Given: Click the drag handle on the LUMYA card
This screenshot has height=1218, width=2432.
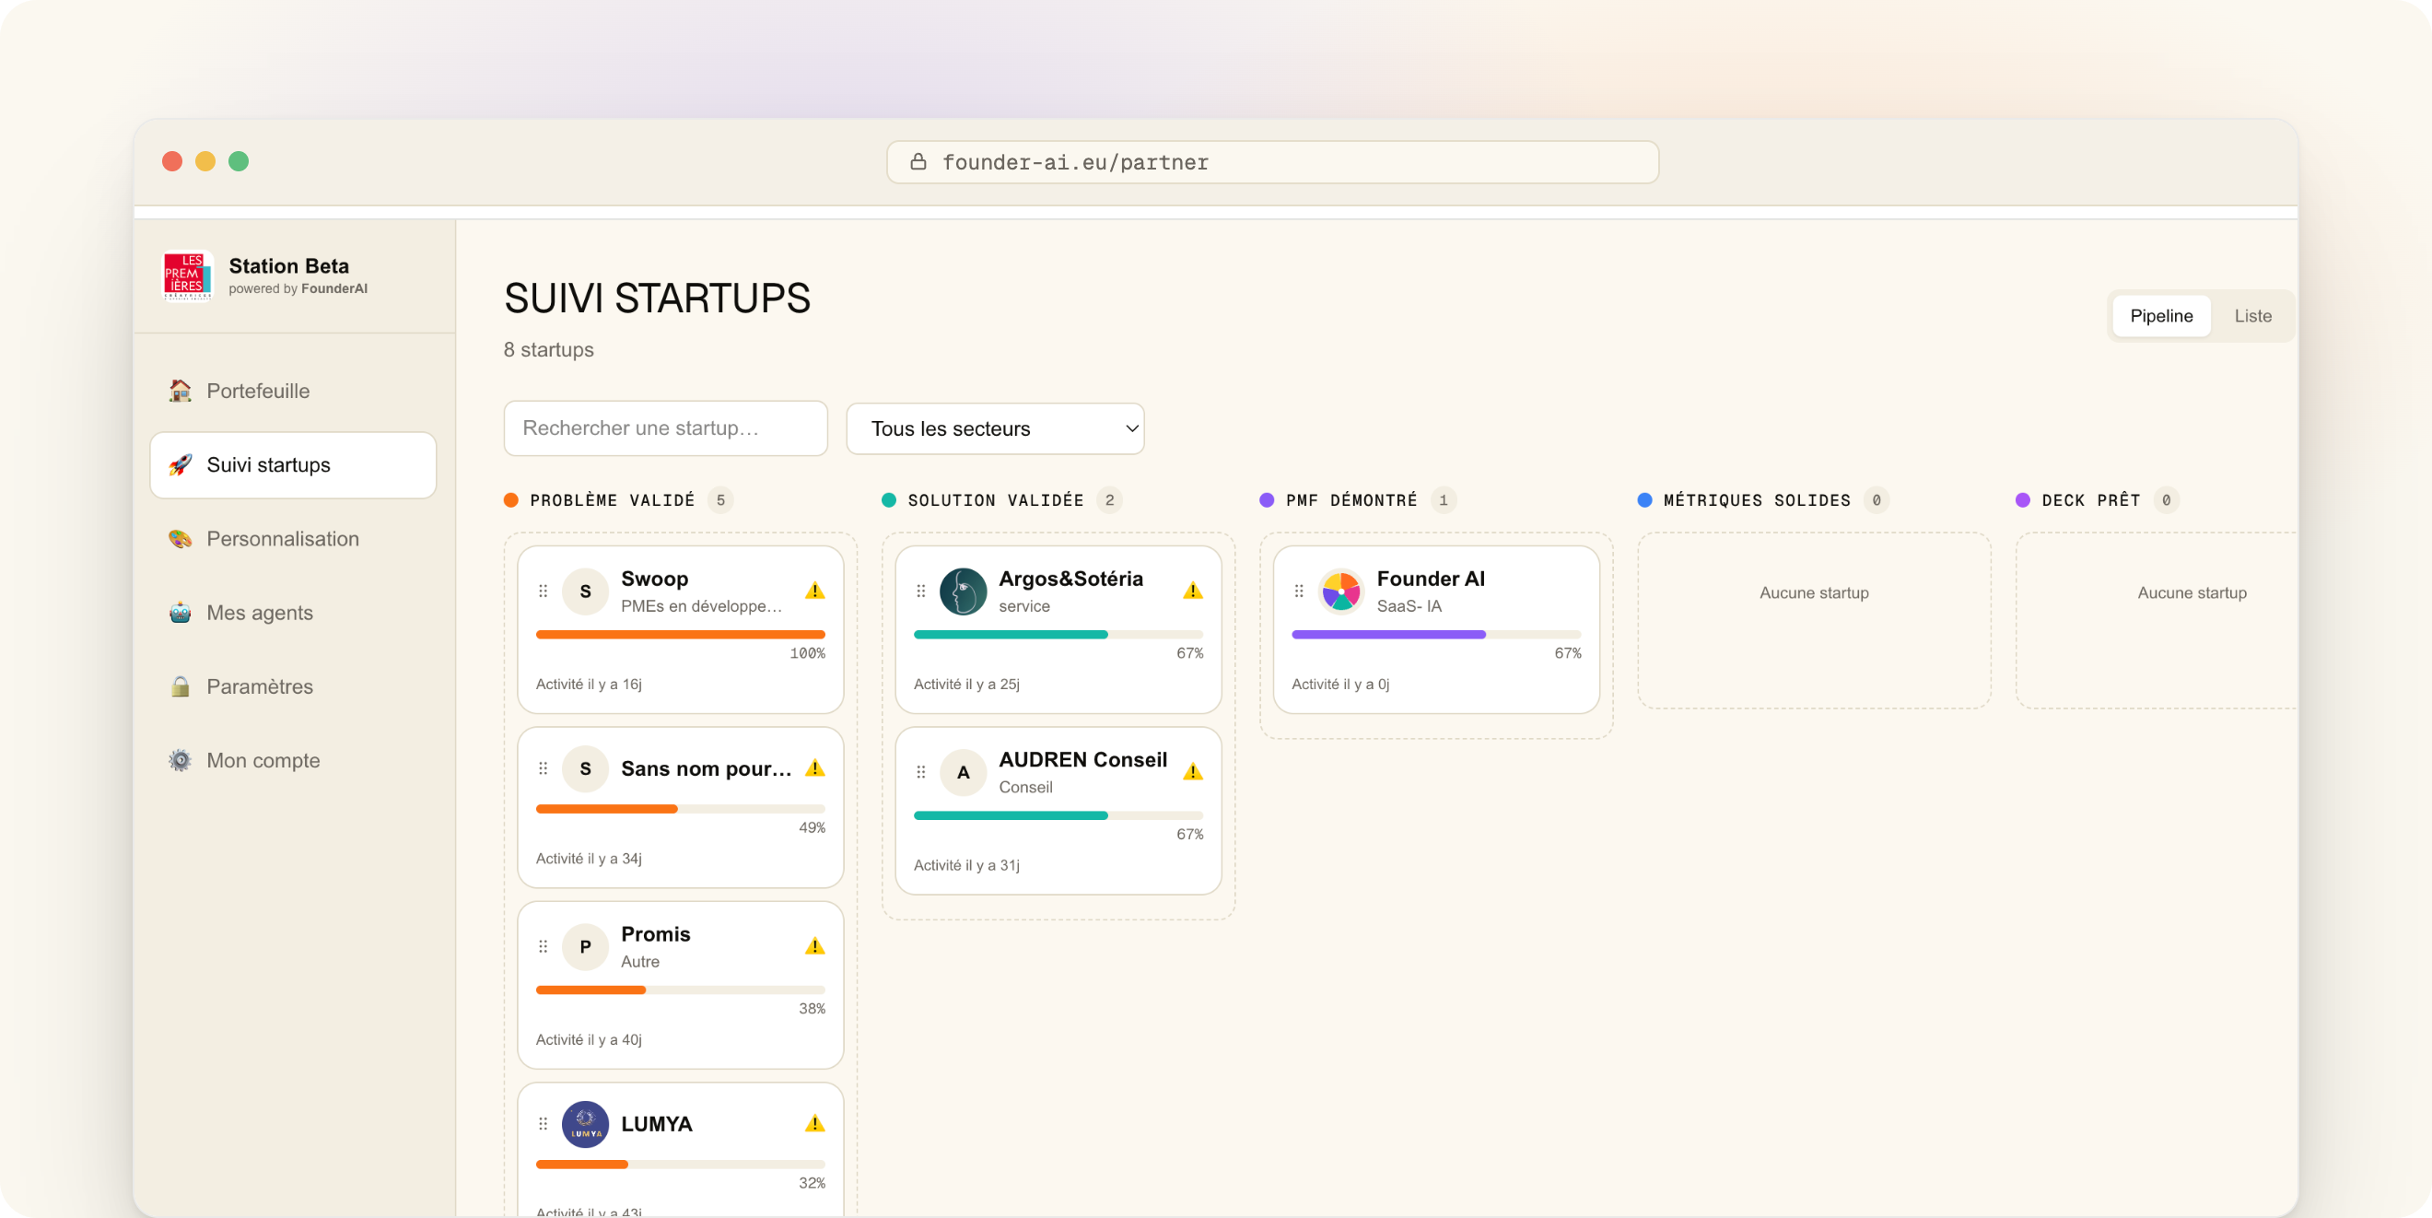Looking at the screenshot, I should tap(543, 1124).
